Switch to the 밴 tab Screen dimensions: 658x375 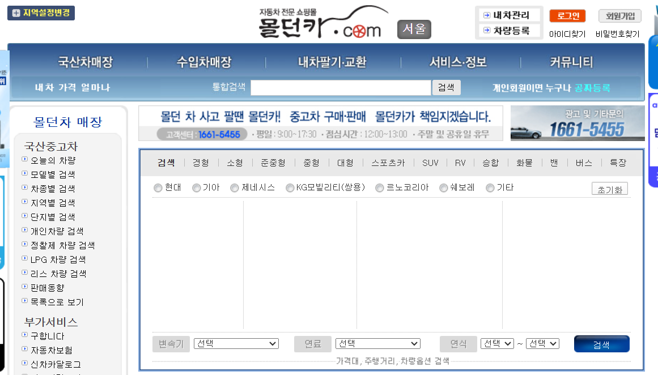pos(554,163)
